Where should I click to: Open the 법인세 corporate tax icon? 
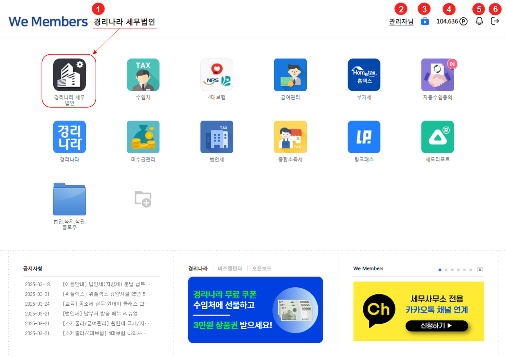(x=217, y=137)
